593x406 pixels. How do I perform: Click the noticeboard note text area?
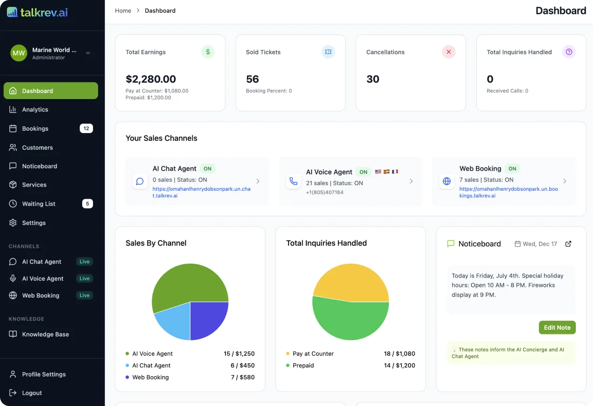[511, 289]
